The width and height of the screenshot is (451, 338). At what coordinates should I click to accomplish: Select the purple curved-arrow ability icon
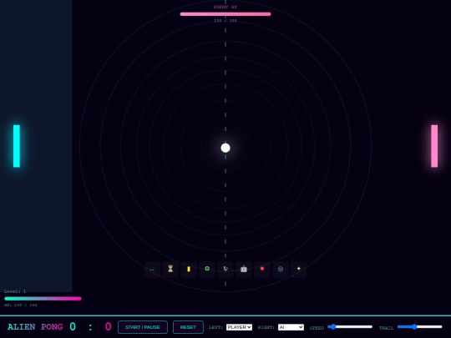(225, 270)
